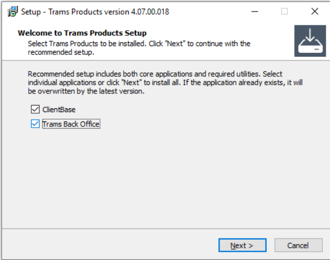
Task: Click the word "Setup" in the window title
Action: point(31,12)
